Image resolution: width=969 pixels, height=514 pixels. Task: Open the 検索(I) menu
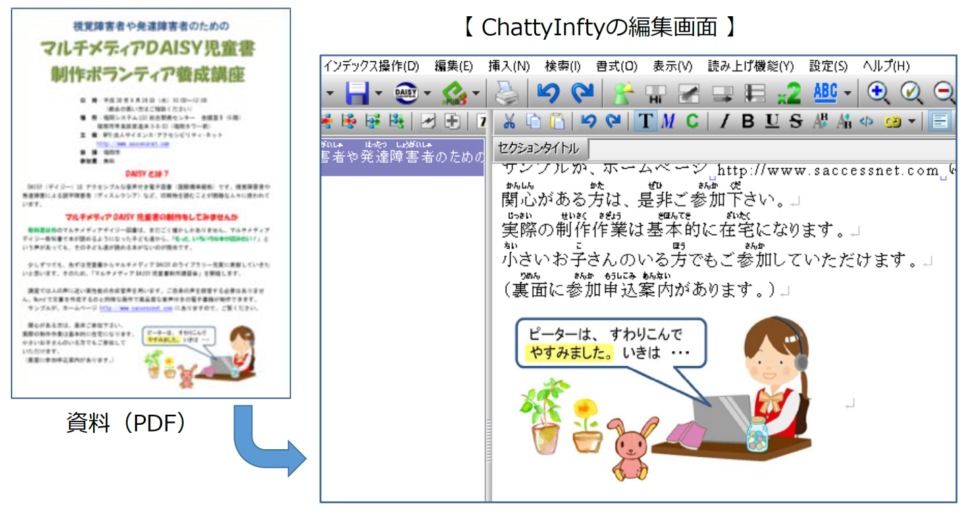(x=562, y=66)
